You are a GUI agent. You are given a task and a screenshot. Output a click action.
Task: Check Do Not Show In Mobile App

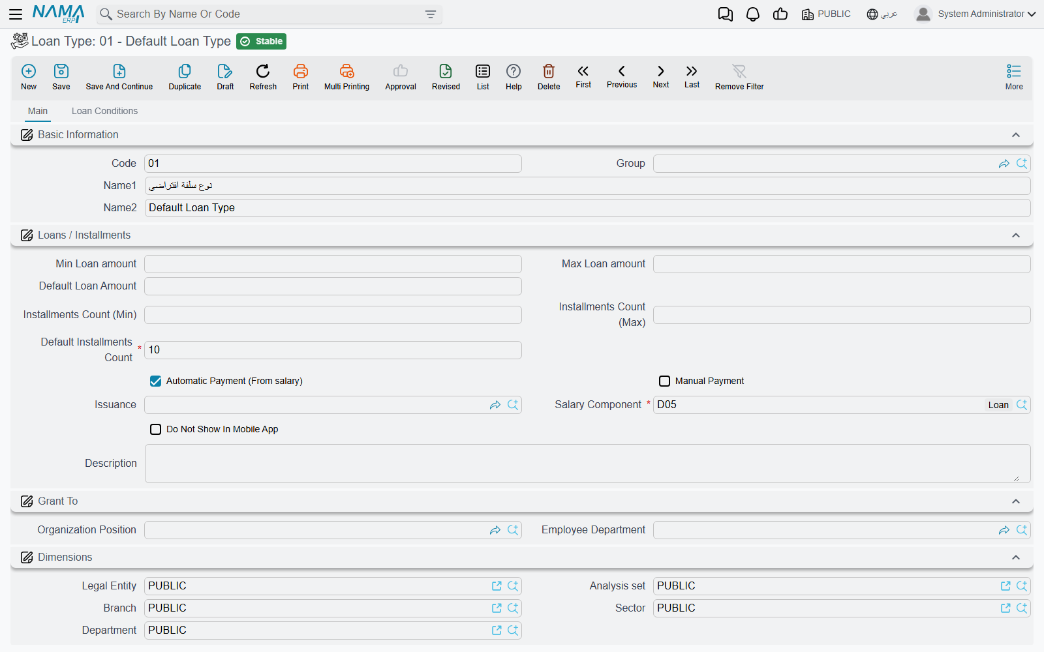point(156,429)
